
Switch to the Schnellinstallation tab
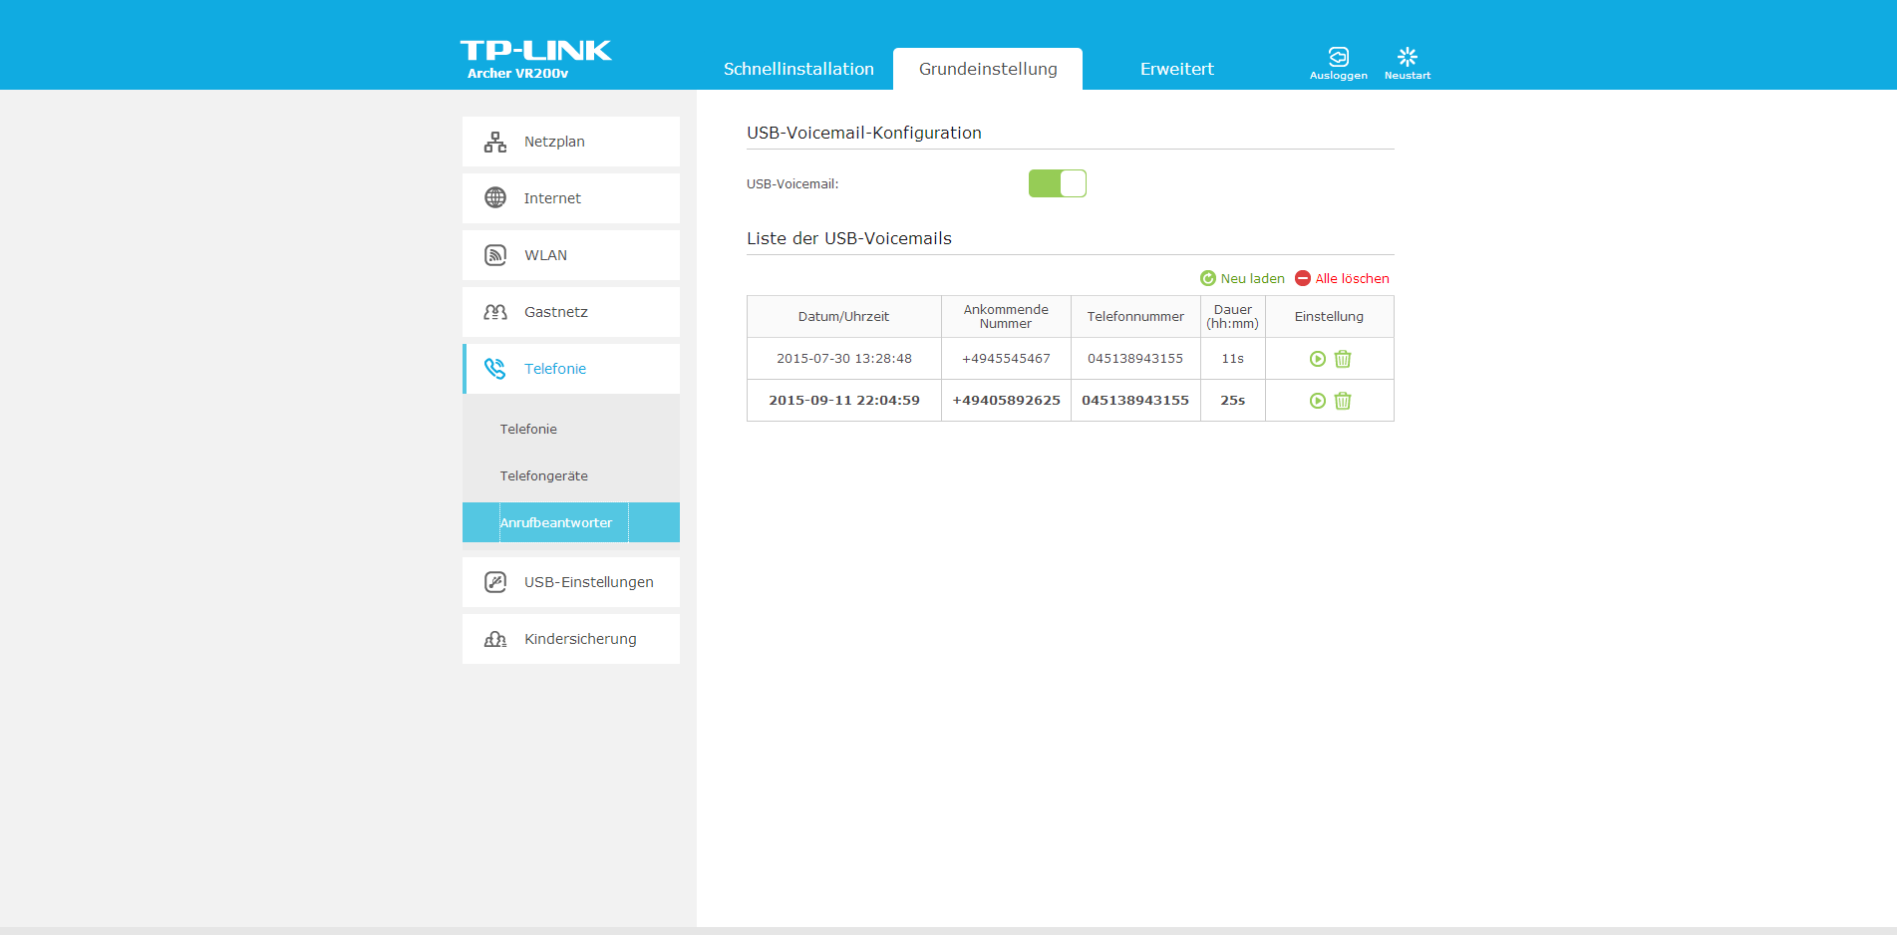[x=798, y=69]
